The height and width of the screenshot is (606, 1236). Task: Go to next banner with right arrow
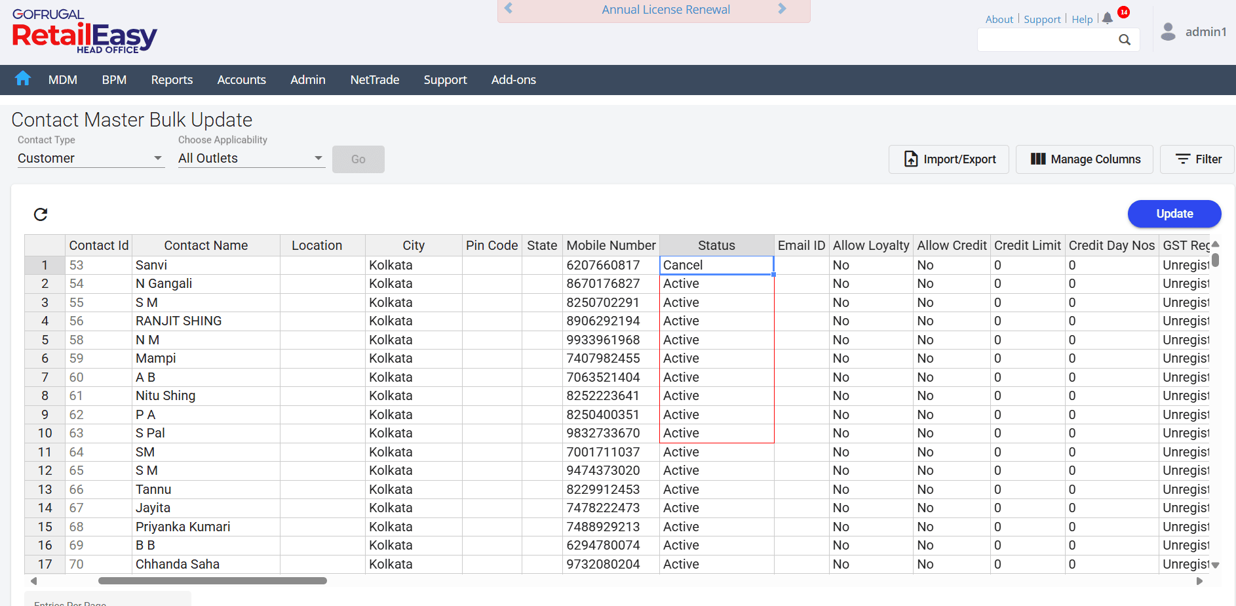782,9
